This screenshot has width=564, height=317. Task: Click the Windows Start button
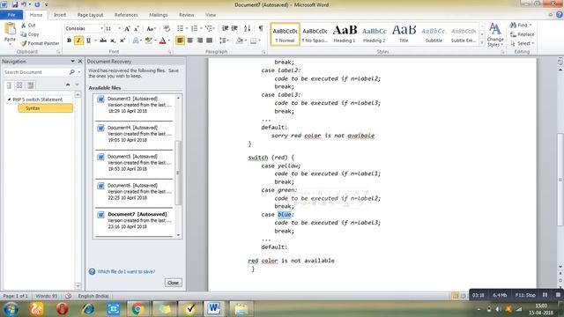point(11,309)
